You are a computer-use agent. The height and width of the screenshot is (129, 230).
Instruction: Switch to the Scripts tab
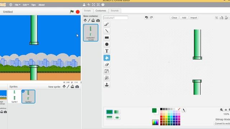[87, 10]
